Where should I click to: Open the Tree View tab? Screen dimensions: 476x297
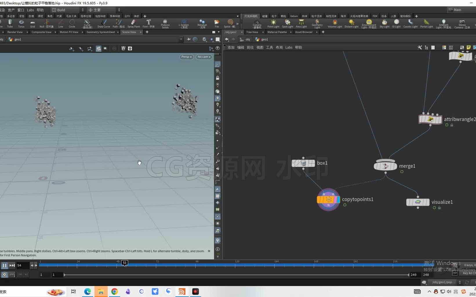[x=252, y=32]
